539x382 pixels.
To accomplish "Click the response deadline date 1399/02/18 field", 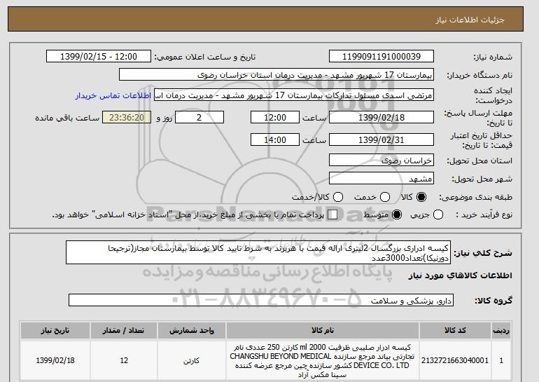I will pos(381,117).
